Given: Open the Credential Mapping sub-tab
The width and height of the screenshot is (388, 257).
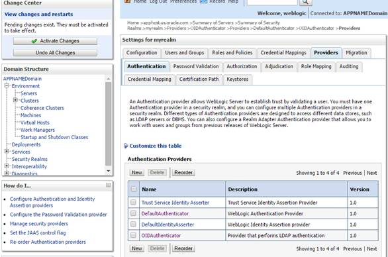Looking at the screenshot, I should click(150, 79).
